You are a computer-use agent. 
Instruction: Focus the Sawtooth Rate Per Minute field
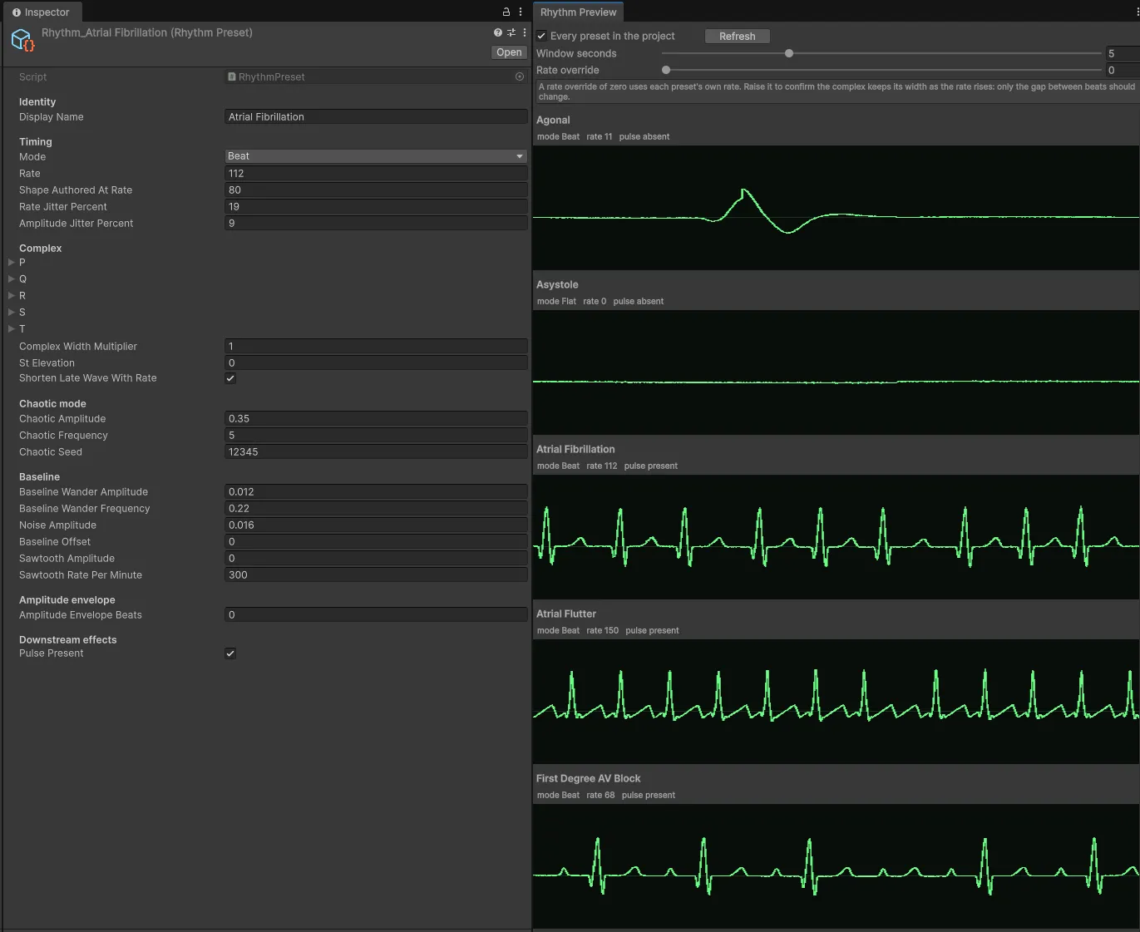[376, 575]
